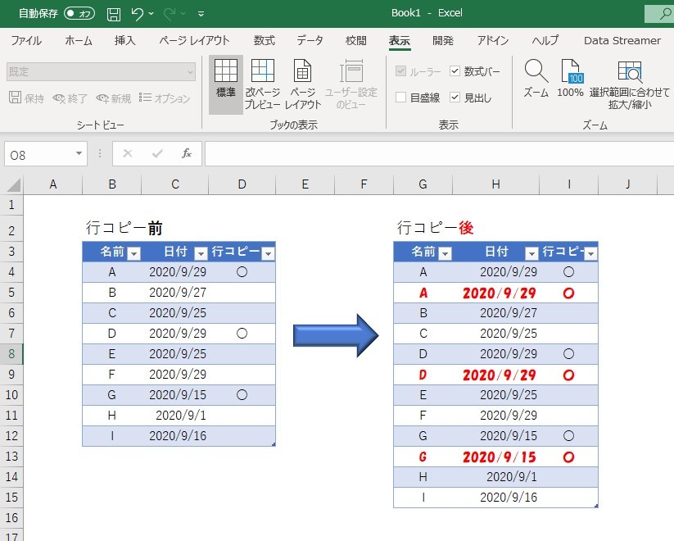Select column D header
This screenshot has width=674, height=541.
tap(242, 184)
